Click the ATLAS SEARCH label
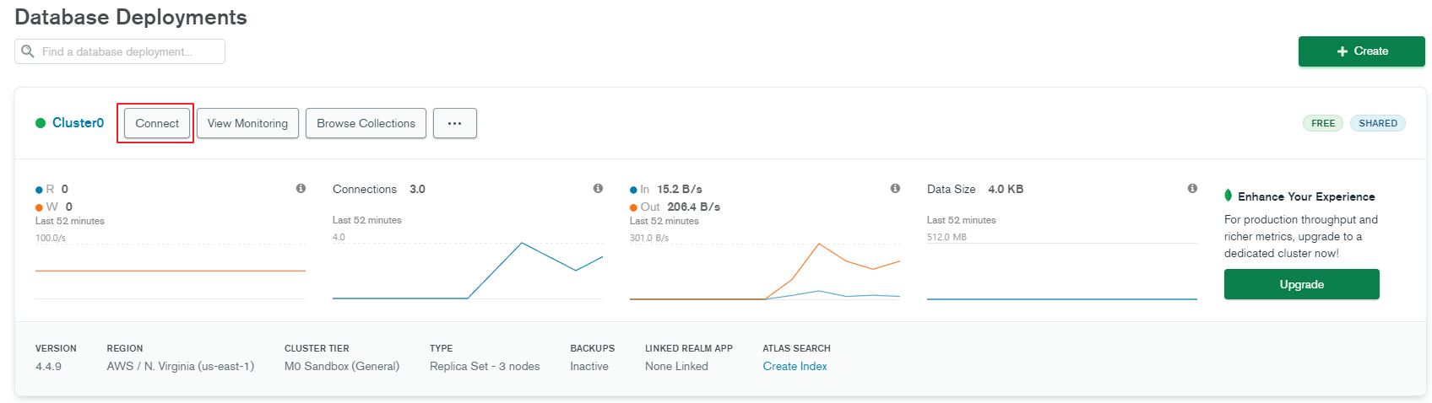The width and height of the screenshot is (1432, 403). (x=796, y=348)
